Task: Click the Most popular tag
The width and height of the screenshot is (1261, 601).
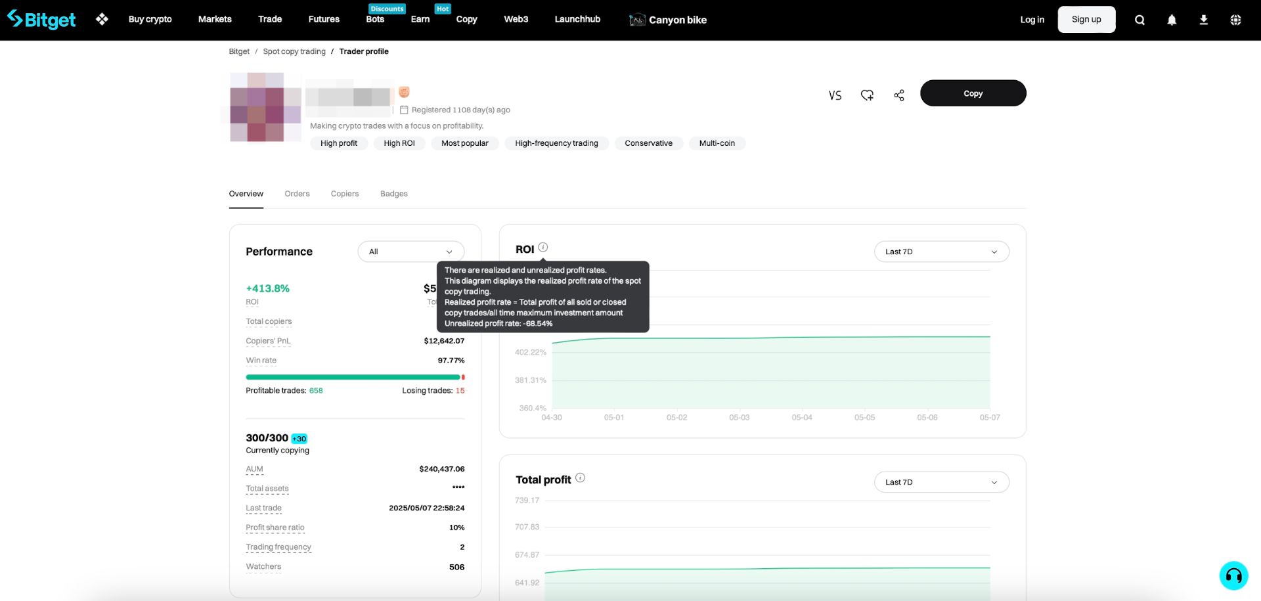Action: (465, 143)
